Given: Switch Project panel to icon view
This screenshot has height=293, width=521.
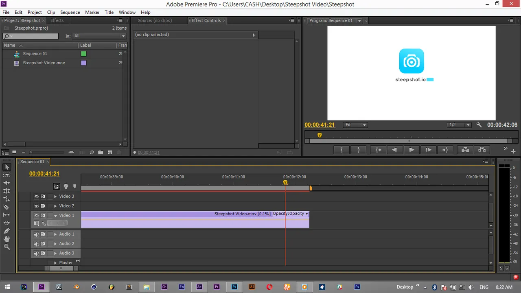Looking at the screenshot, I should (14, 153).
